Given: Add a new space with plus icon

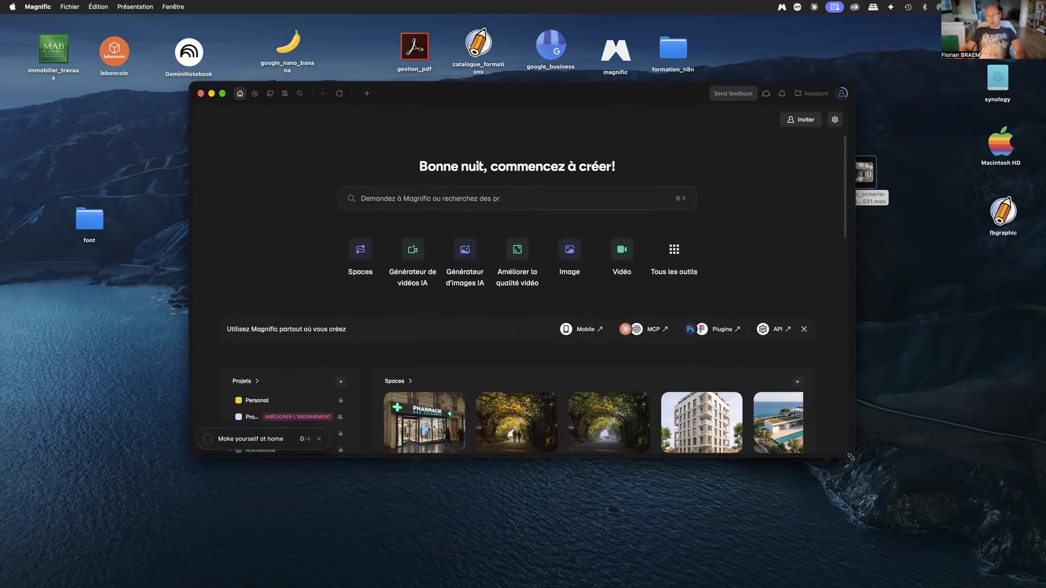Looking at the screenshot, I should 797,382.
